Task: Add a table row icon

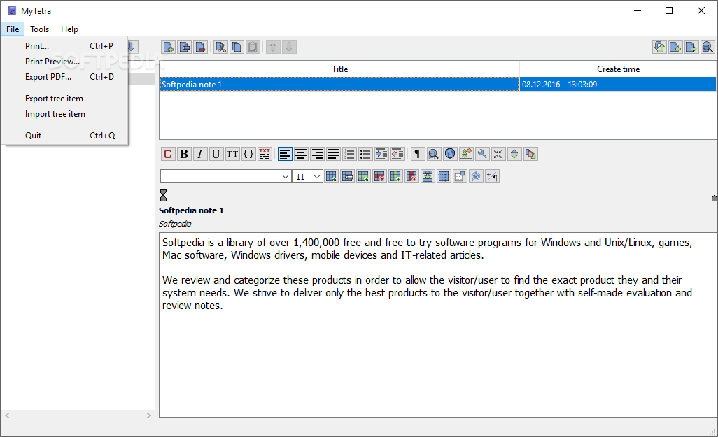Action: (x=363, y=177)
